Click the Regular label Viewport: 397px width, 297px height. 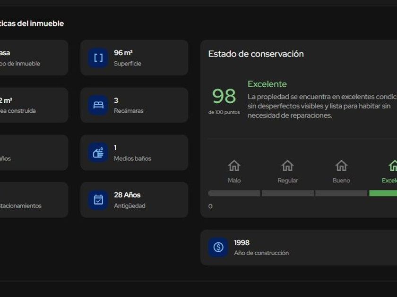288,181
